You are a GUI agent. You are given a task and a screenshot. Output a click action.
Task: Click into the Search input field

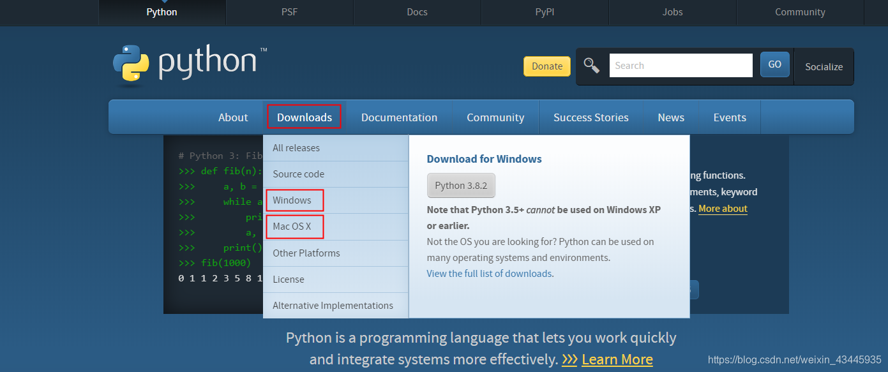click(x=681, y=65)
